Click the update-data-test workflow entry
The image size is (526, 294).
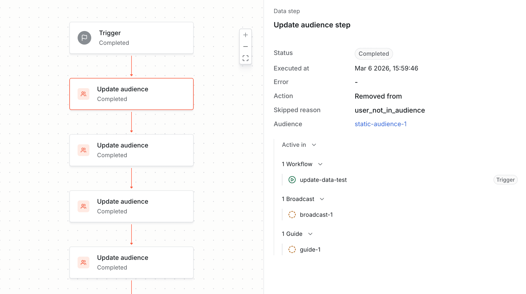(x=323, y=180)
